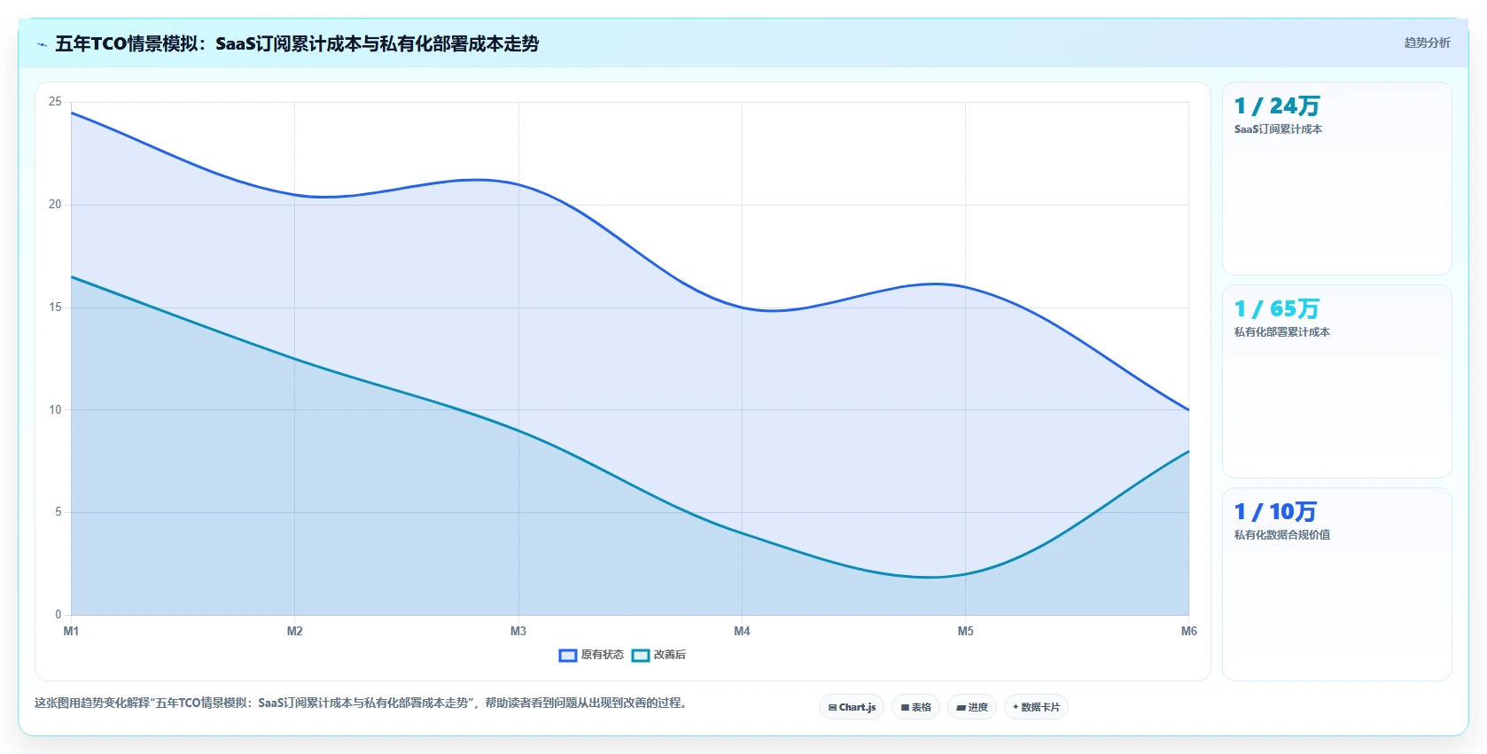Toggle the 改善后 legend series

658,655
